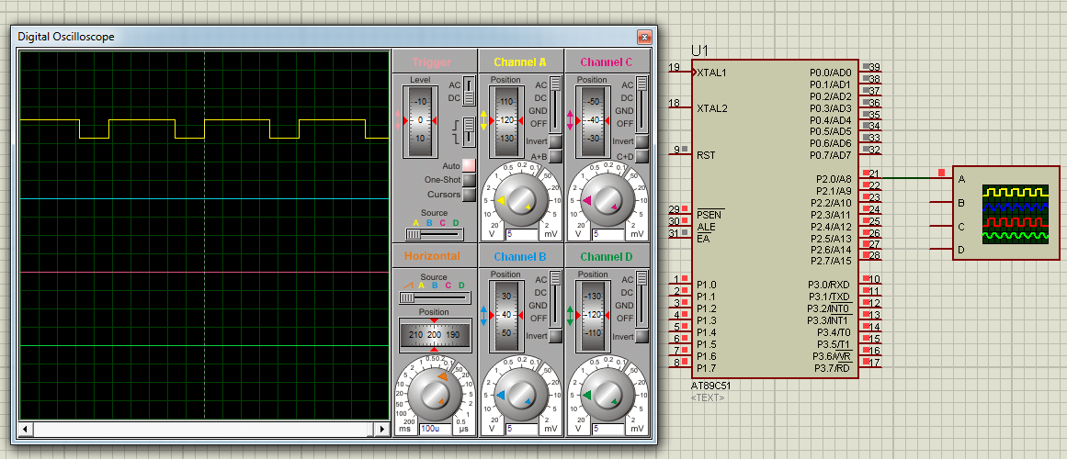
Task: Click the AT89C51 part name label
Action: click(x=712, y=386)
